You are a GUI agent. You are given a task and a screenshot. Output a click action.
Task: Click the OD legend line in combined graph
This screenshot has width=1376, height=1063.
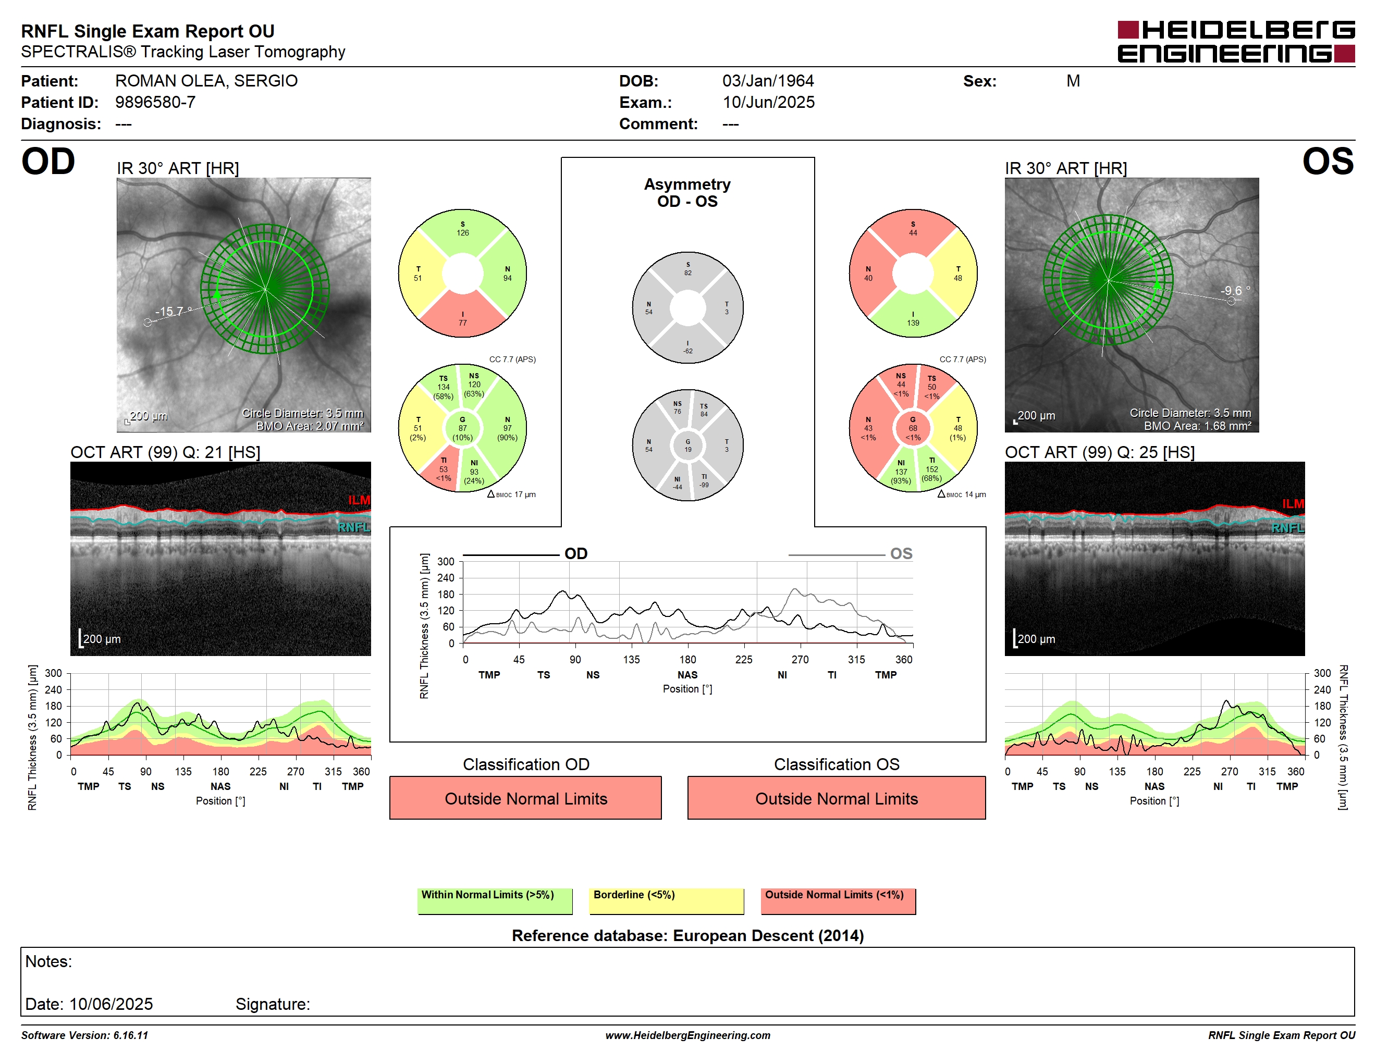(510, 555)
